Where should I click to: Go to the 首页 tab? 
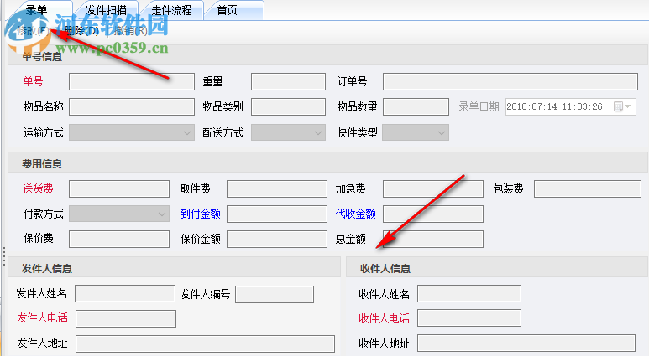point(235,10)
